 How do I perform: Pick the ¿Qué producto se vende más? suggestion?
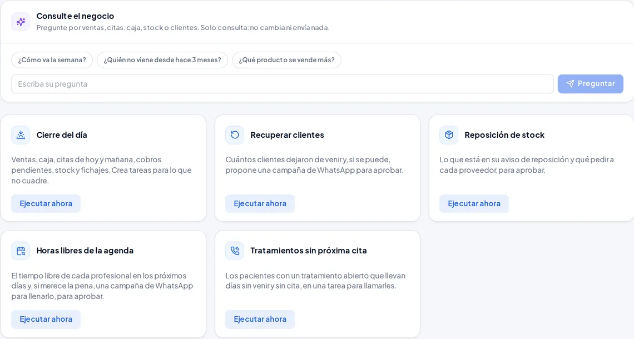coord(286,60)
